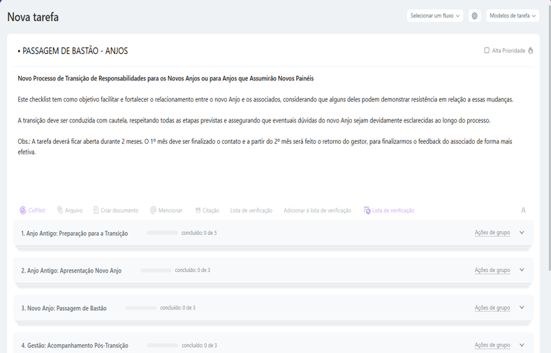
Task: Click Adicionar à lista de verificação
Action: click(x=317, y=210)
